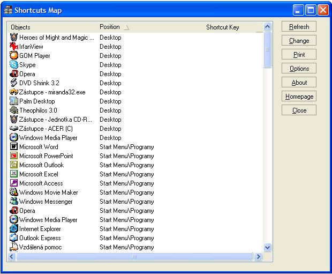This screenshot has height=274, width=332.
Task: Click the horizontal scrollbar thumb
Action: (134, 257)
